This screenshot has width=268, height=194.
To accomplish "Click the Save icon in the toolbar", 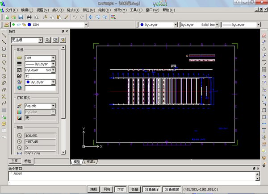I will click(x=21, y=17).
